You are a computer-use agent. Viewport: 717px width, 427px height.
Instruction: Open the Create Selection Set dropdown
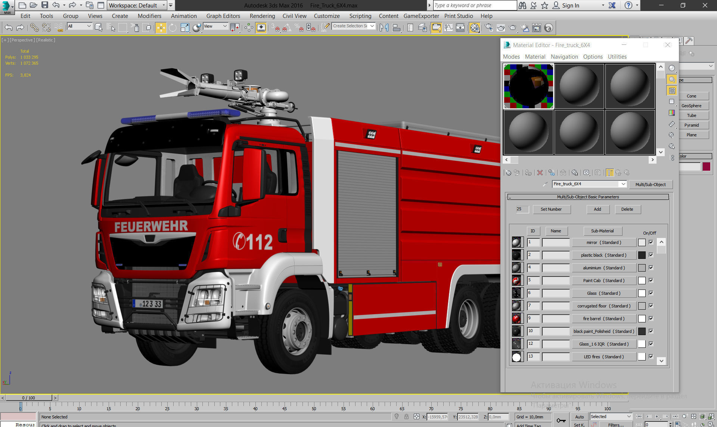point(353,26)
